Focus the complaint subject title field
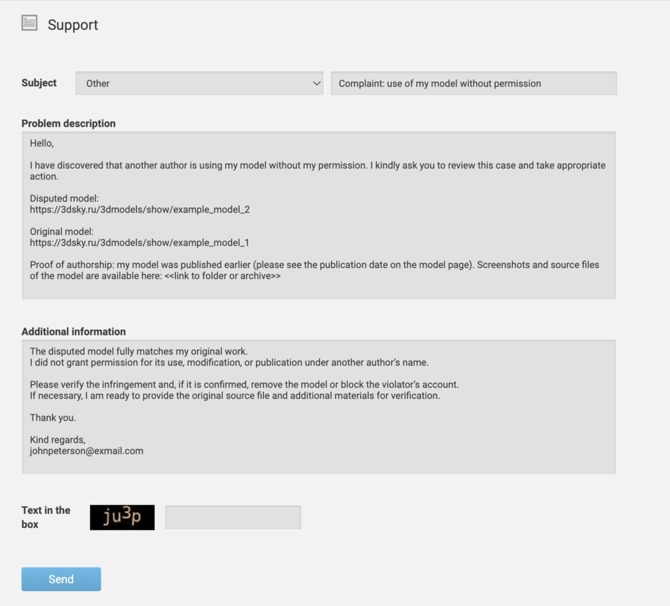 (473, 83)
